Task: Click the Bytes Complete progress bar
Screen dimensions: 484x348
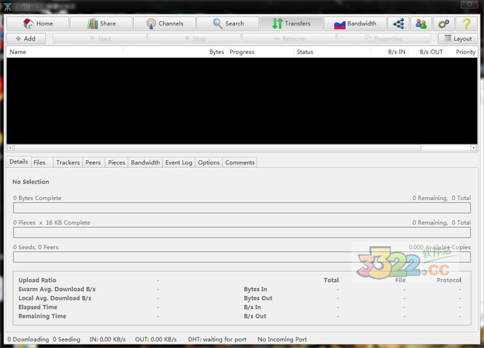Action: click(x=242, y=208)
